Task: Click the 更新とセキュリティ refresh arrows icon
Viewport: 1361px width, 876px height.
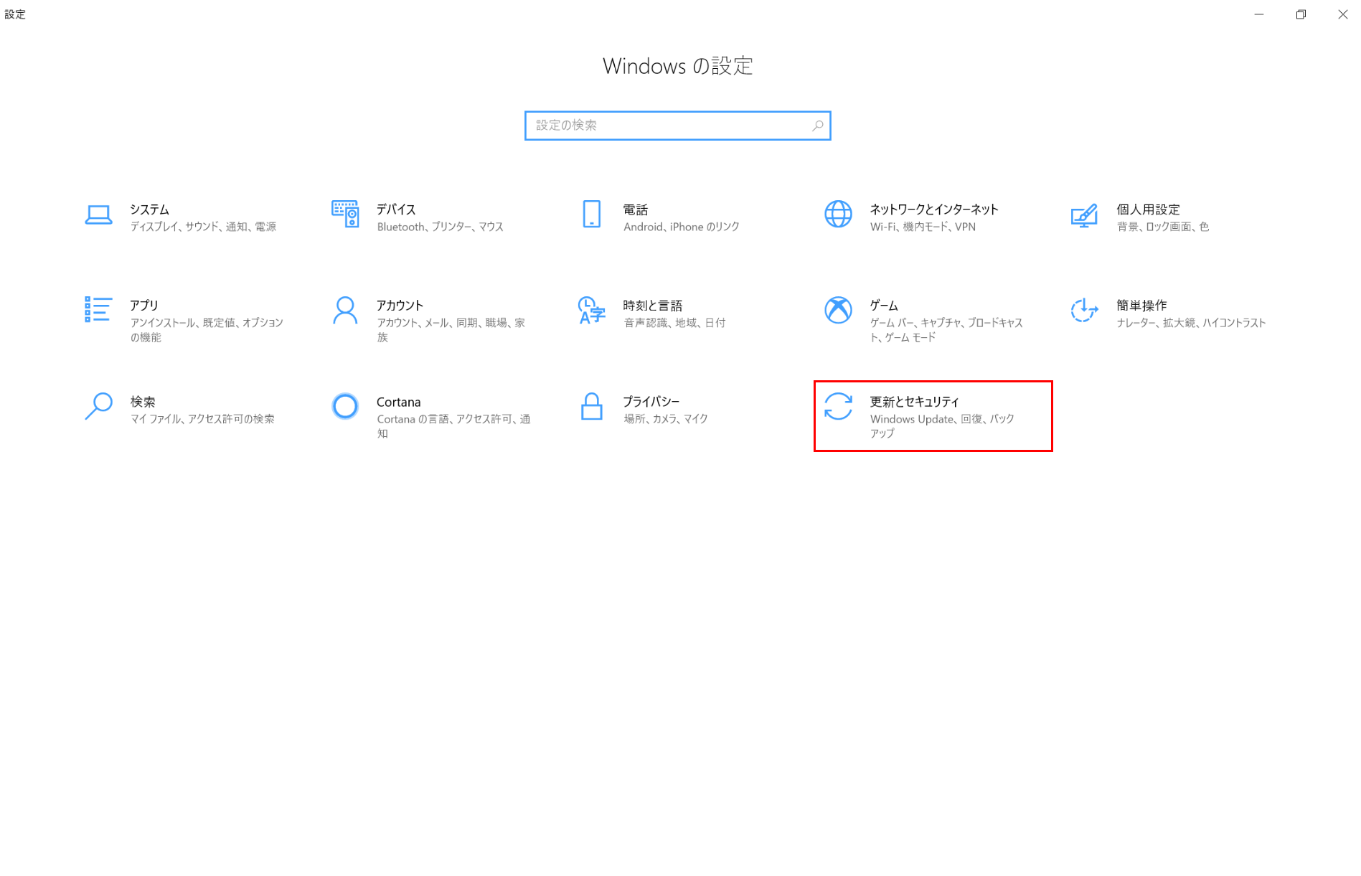Action: (838, 406)
